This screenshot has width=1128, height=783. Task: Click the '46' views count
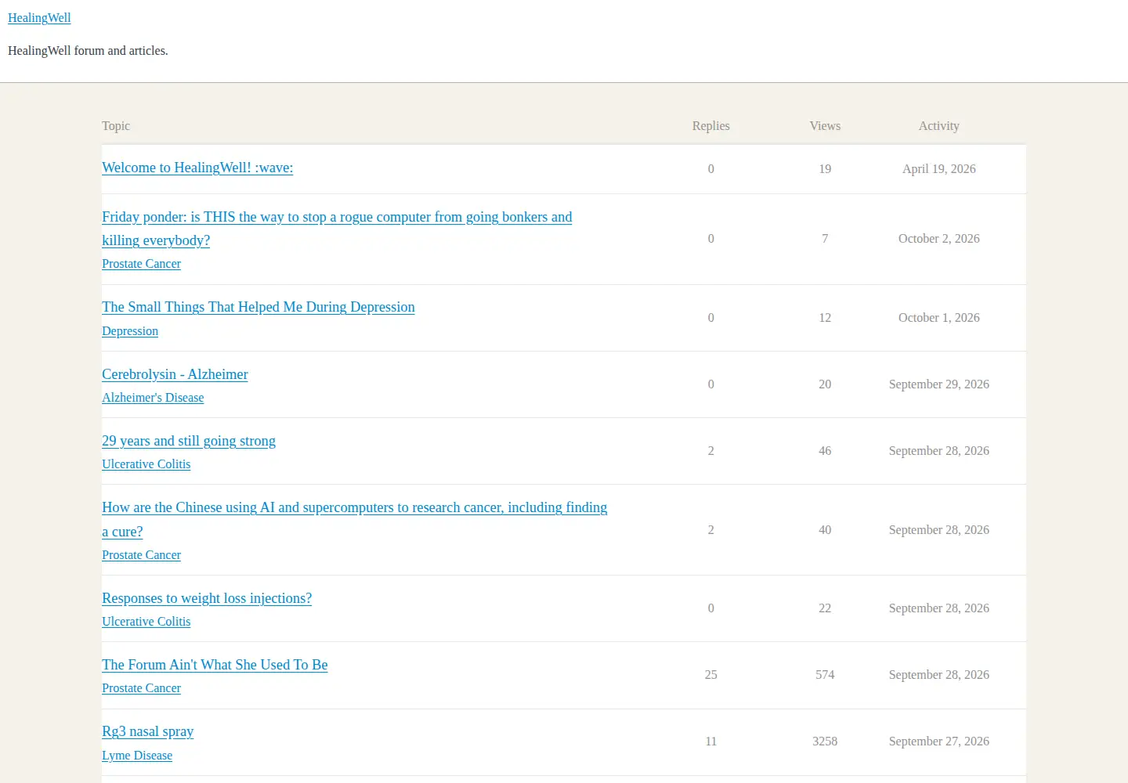825,451
